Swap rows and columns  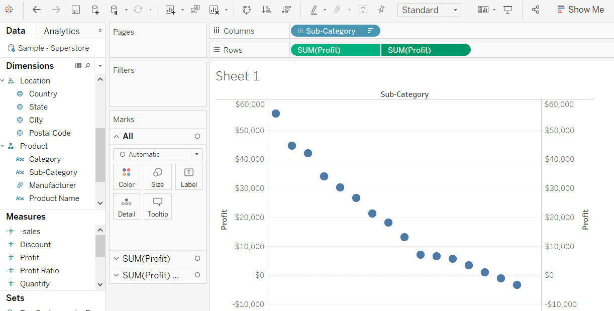coord(247,10)
